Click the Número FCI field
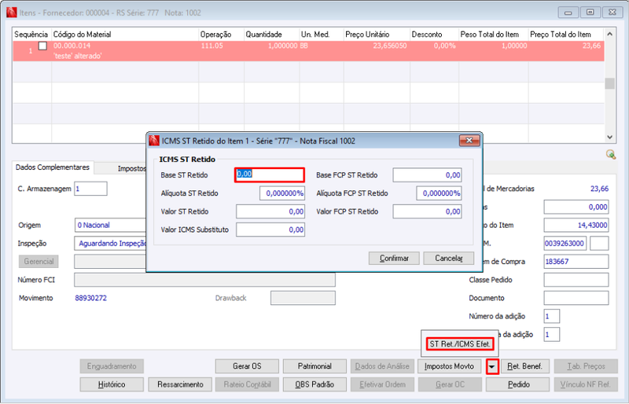The image size is (629, 404). pyautogui.click(x=204, y=280)
